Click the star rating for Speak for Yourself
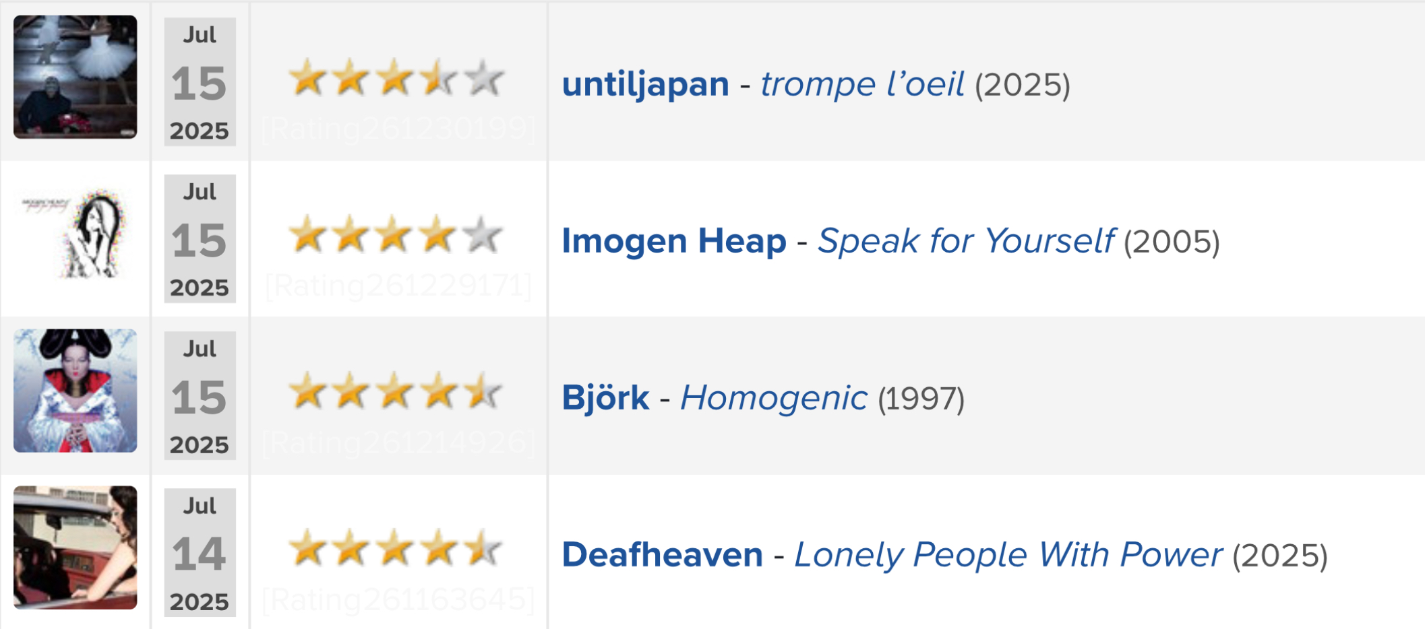The height and width of the screenshot is (629, 1425). coord(396,236)
